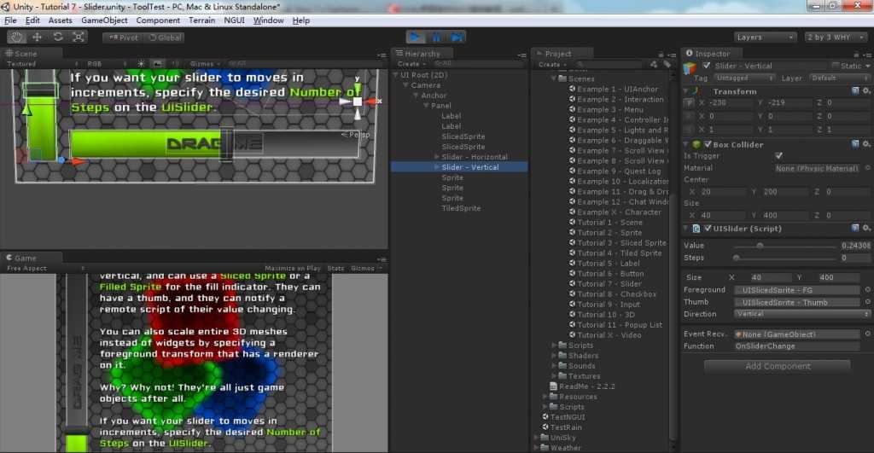Open the Edit menu
The width and height of the screenshot is (874, 453).
[x=32, y=20]
